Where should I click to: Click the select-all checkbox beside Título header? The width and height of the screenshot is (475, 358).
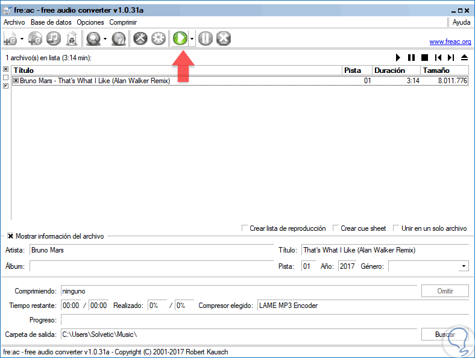tap(6, 69)
